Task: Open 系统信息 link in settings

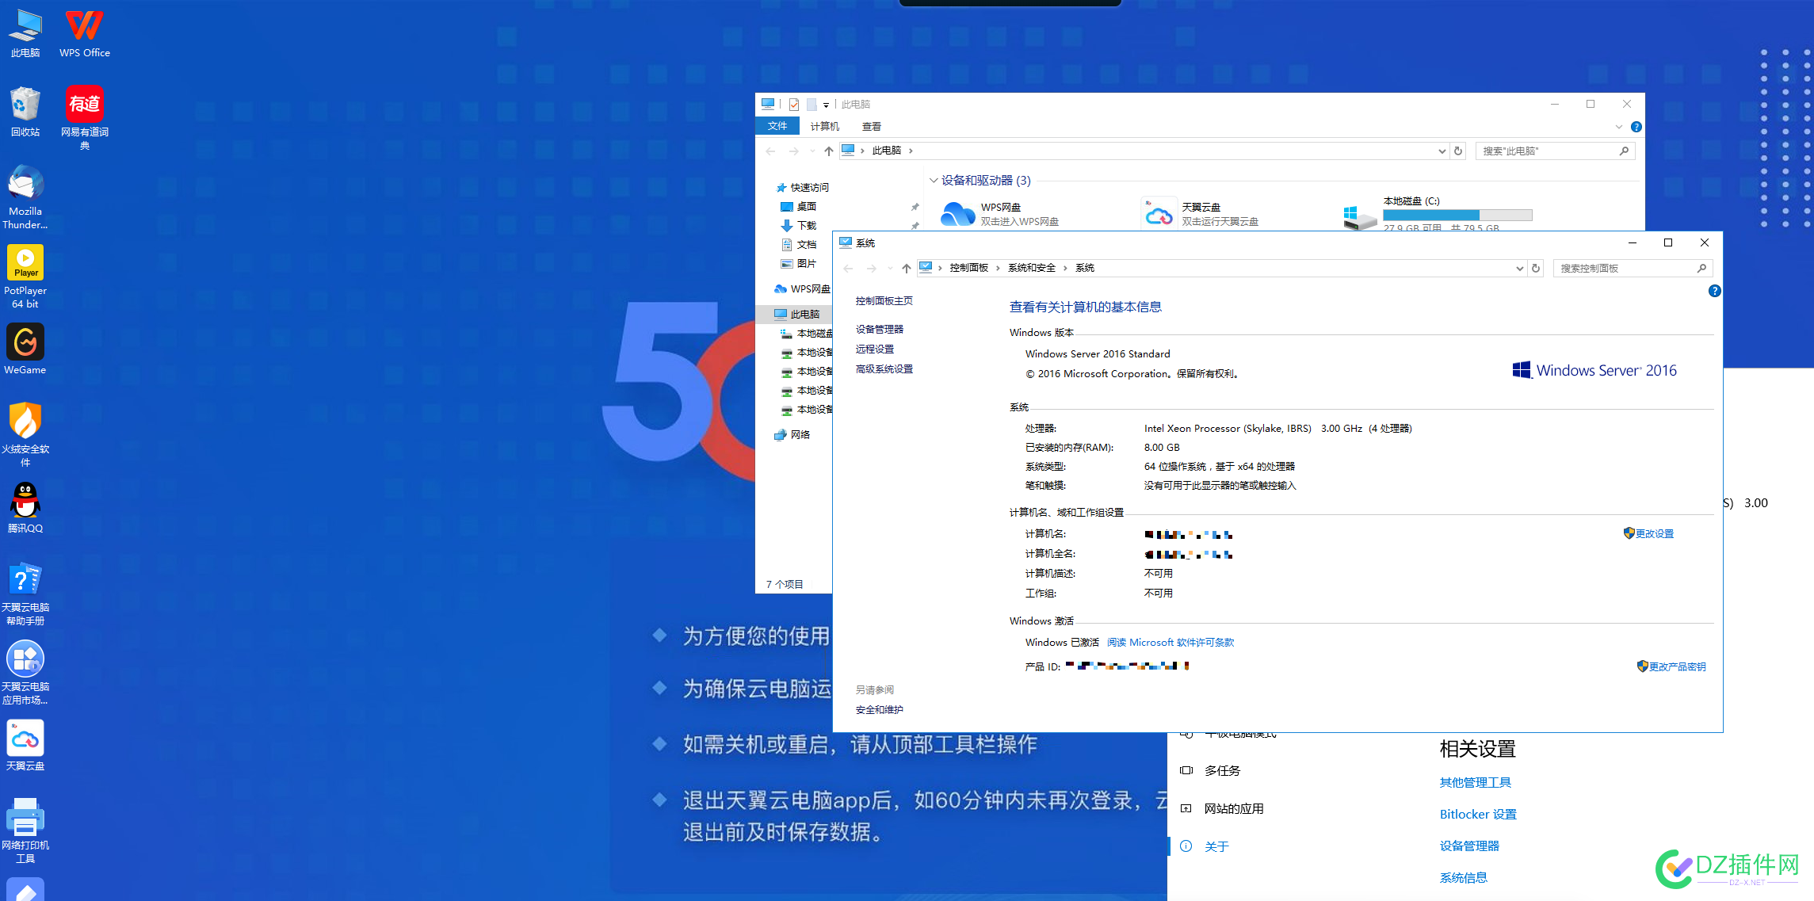Action: point(1463,878)
